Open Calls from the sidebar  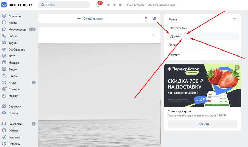(19, 36)
